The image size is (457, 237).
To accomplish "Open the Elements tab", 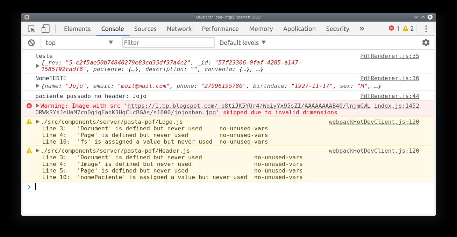I will pos(77,29).
